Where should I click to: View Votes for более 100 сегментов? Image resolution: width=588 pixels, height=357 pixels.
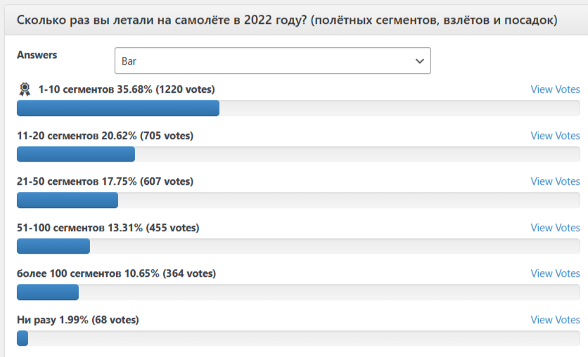[555, 273]
